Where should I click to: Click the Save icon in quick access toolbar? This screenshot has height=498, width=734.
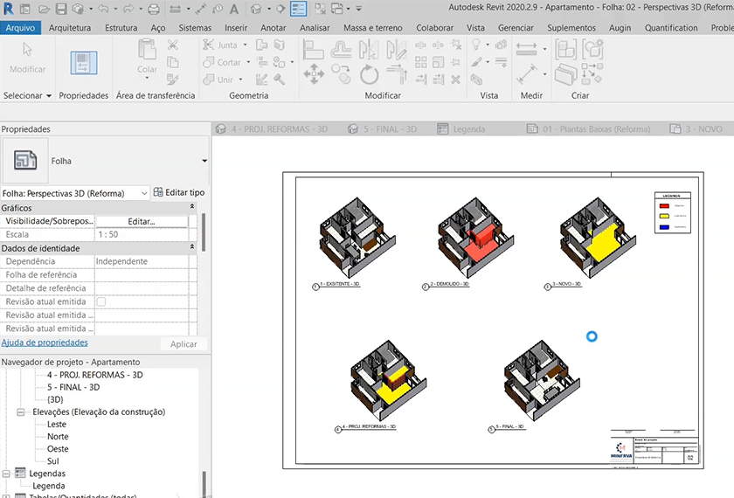pyautogui.click(x=61, y=10)
